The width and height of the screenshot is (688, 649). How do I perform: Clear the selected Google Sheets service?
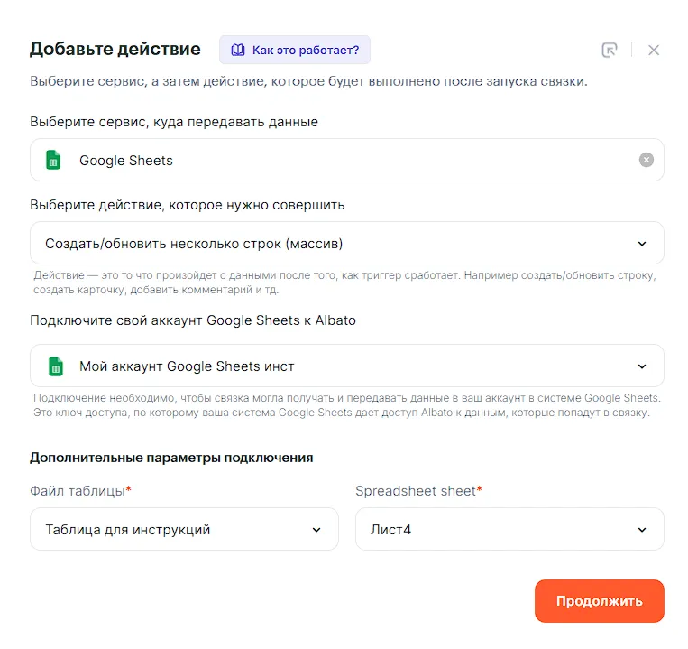(646, 160)
